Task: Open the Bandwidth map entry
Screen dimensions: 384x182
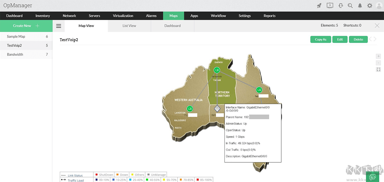Action: tap(26, 54)
